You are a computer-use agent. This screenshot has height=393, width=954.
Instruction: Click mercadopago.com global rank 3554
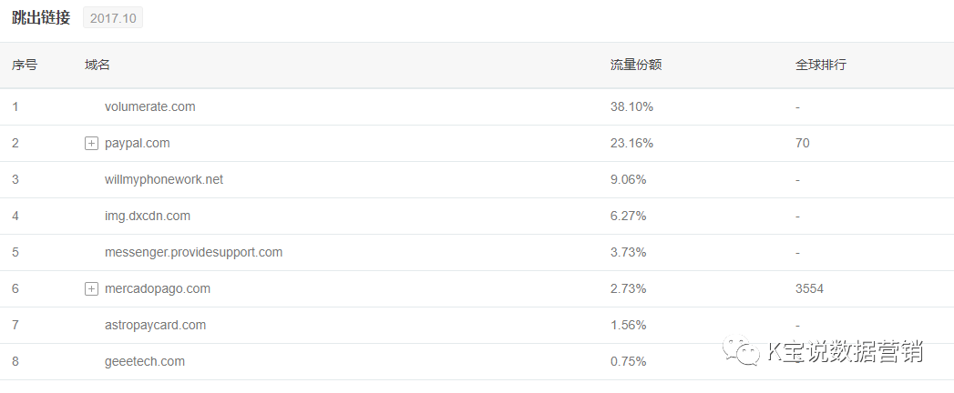(x=809, y=288)
